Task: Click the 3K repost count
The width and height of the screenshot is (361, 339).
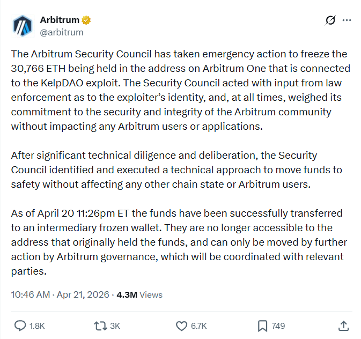Action: point(115,326)
